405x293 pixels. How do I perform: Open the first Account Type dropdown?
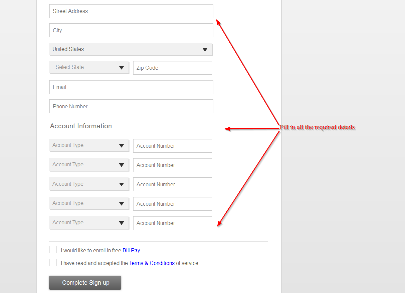click(89, 145)
